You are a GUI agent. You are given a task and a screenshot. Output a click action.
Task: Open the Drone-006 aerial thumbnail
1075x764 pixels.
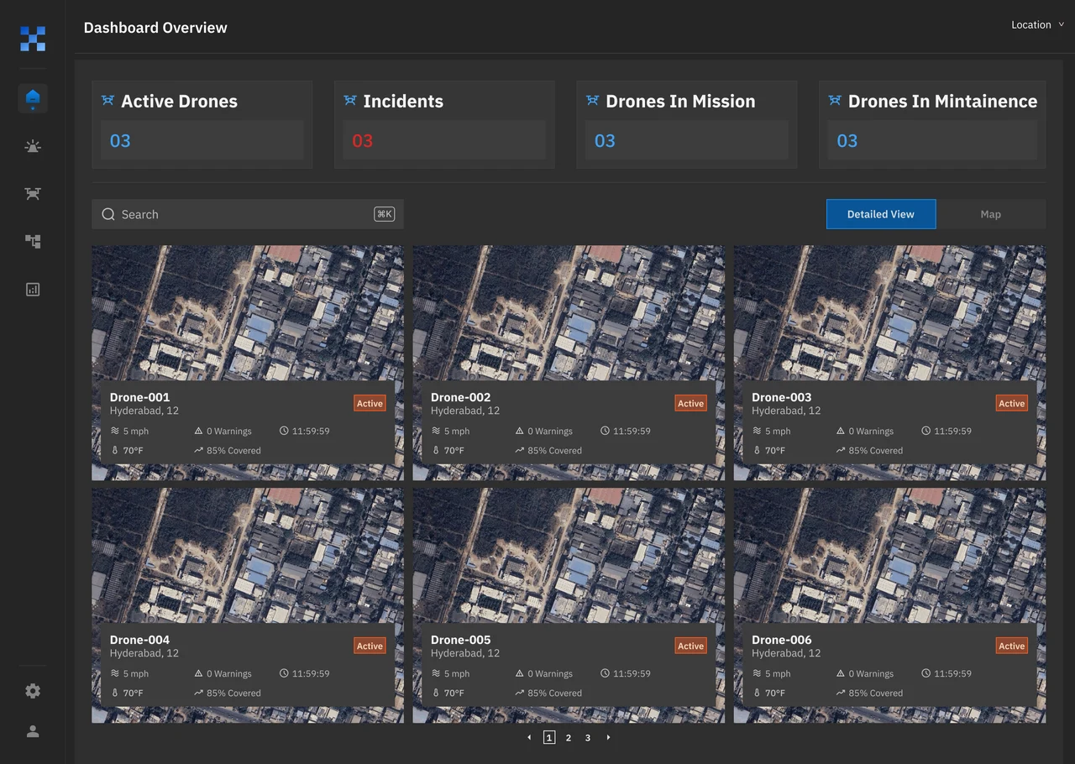coord(890,555)
